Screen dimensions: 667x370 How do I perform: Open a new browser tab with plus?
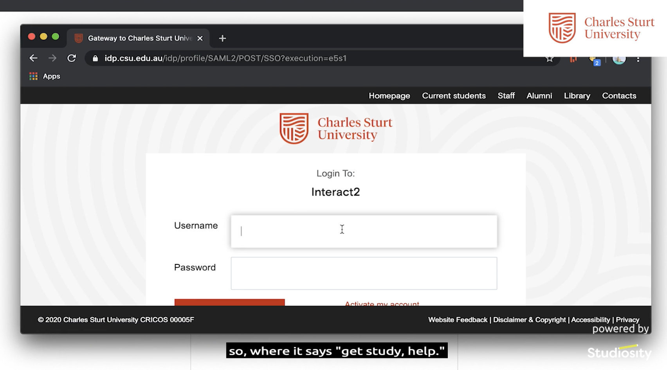(x=222, y=38)
